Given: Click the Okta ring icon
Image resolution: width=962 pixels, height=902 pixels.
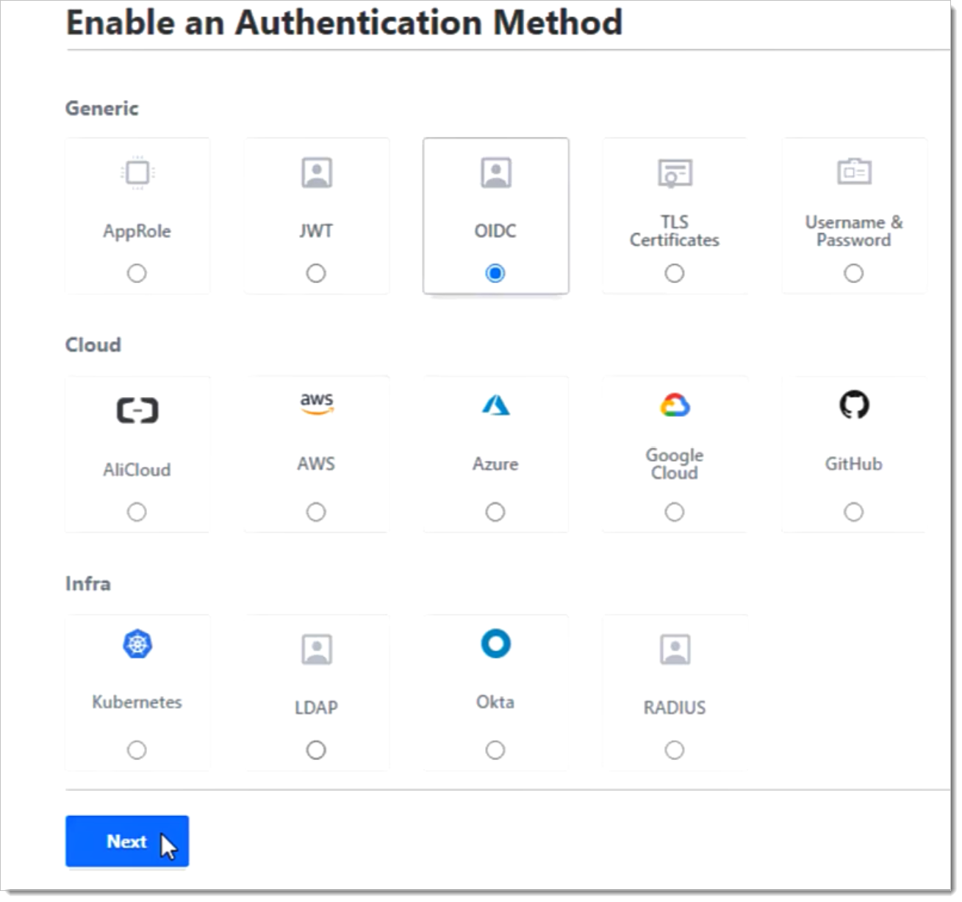Looking at the screenshot, I should point(496,643).
